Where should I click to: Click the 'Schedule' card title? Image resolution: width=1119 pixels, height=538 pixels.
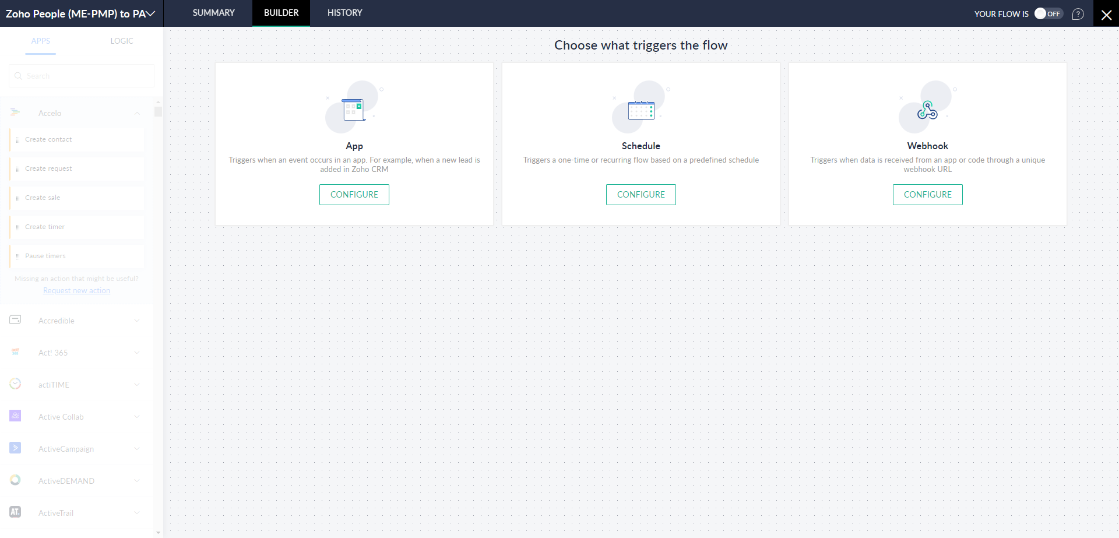tap(641, 146)
